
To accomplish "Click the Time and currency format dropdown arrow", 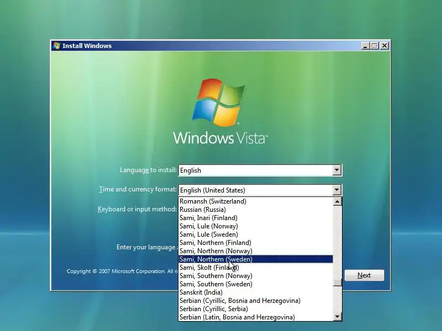I will click(x=336, y=190).
